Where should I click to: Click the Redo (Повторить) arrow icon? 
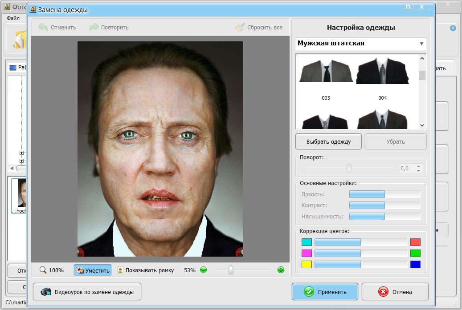(94, 28)
